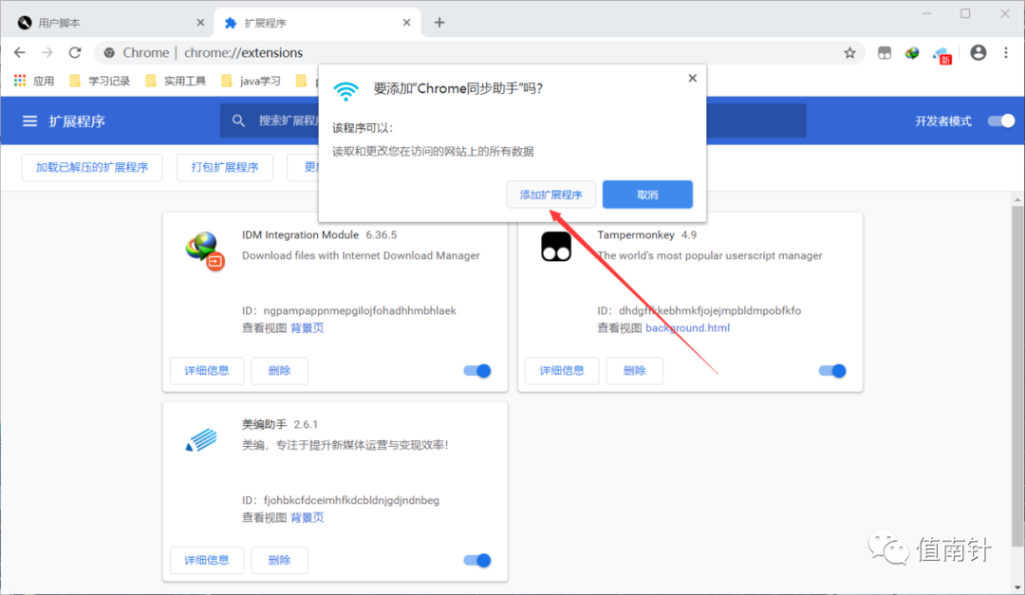The height and width of the screenshot is (595, 1025).
Task: Select the 扩展程序 browser tab
Action: [x=318, y=23]
